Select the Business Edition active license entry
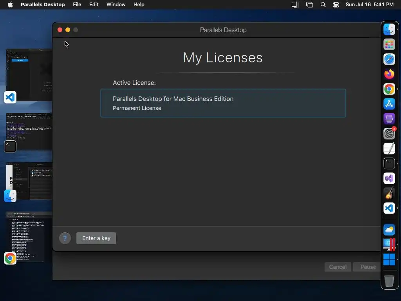The image size is (401, 301). tap(223, 103)
